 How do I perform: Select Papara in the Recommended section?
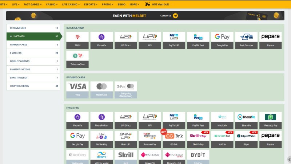(270, 40)
